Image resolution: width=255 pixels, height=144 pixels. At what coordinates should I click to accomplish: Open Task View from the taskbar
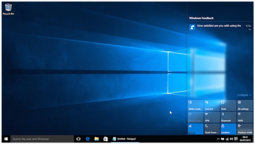pyautogui.click(x=78, y=139)
